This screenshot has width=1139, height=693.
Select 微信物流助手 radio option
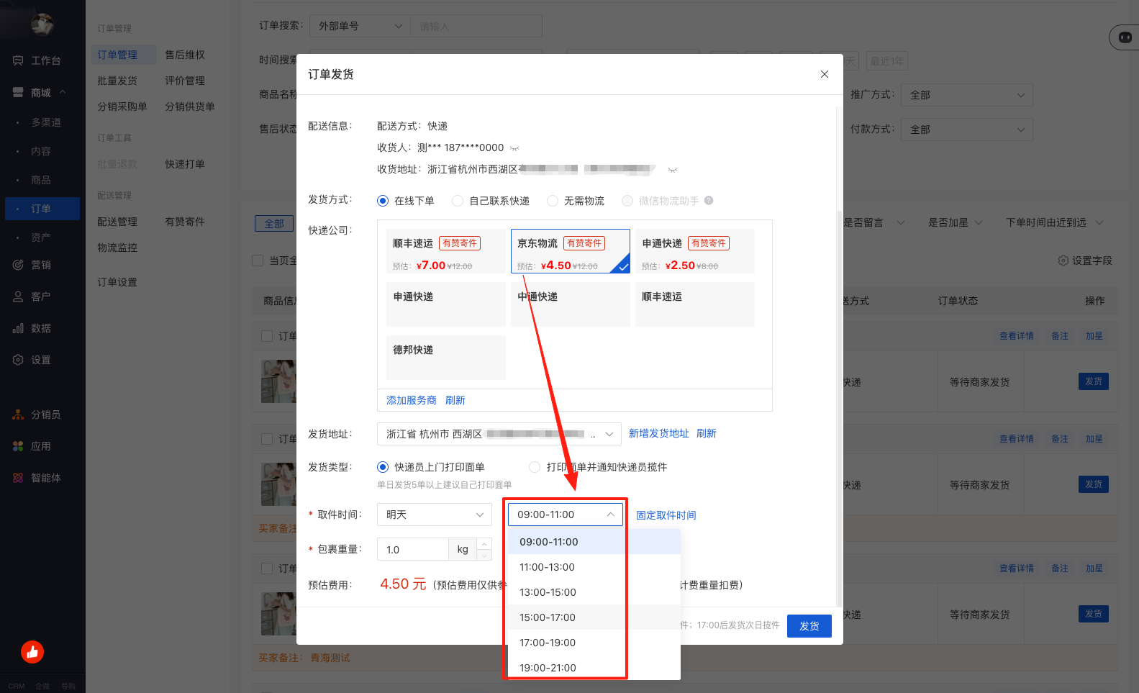click(x=627, y=201)
